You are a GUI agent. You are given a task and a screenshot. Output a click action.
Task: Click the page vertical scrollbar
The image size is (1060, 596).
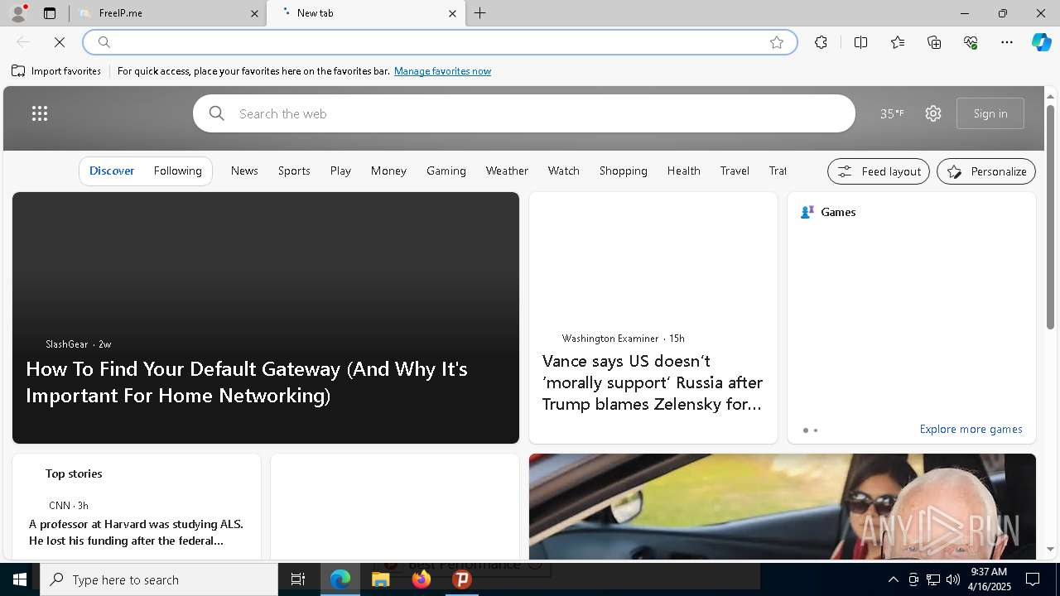(x=1050, y=217)
